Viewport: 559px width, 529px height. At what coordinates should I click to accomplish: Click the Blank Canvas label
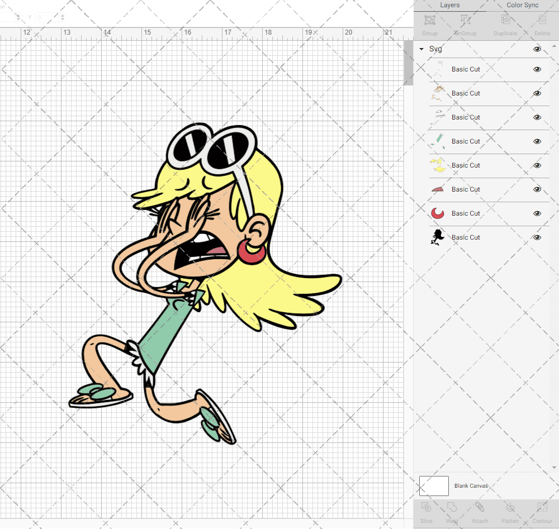tap(471, 486)
